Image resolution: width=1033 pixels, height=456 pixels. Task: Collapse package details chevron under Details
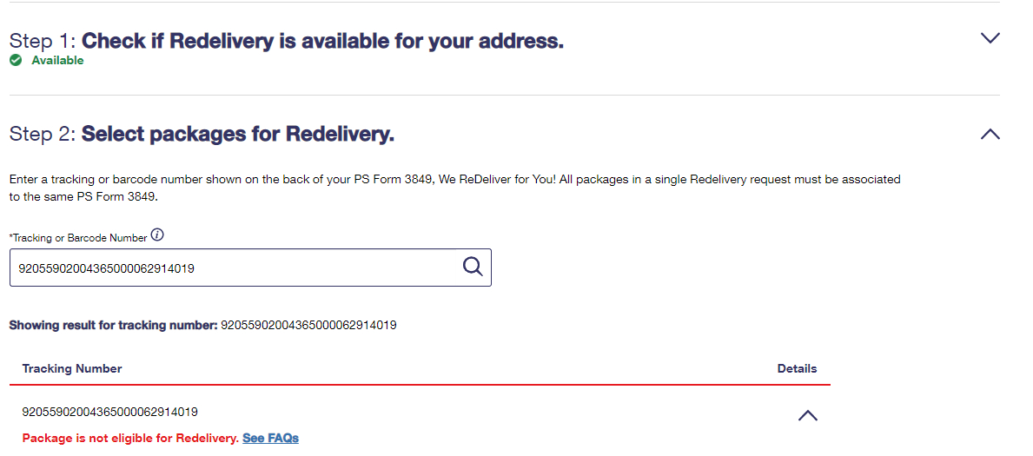pos(808,416)
